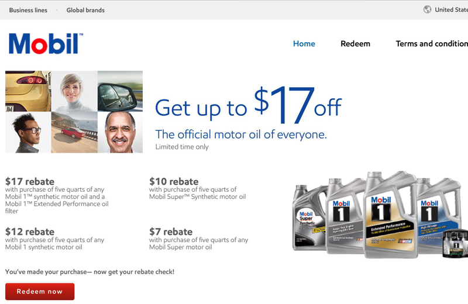
Task: Click the Redeem now button
Action: (40, 292)
